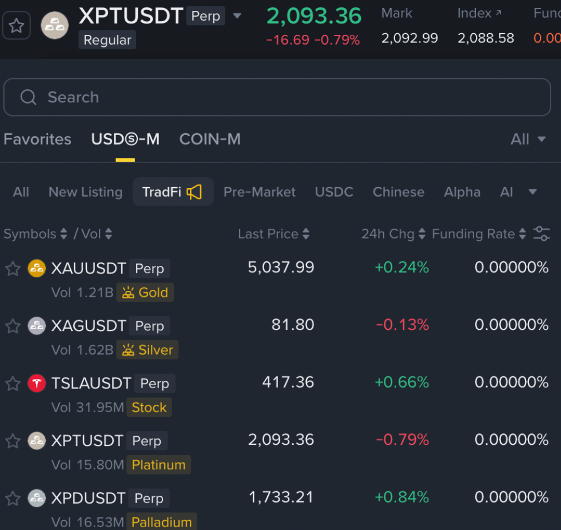Click the XPDUSDT palladium icon
The height and width of the screenshot is (530, 561).
point(37,498)
